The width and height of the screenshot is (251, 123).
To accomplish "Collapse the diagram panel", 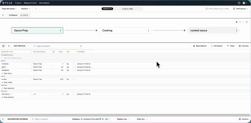I will (3, 15).
